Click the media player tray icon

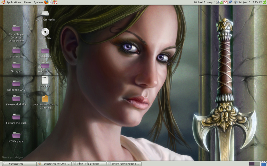click(x=217, y=2)
